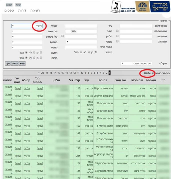Open the שרי מאה dropdown
Screen dimensions: 171x179
[27, 31]
